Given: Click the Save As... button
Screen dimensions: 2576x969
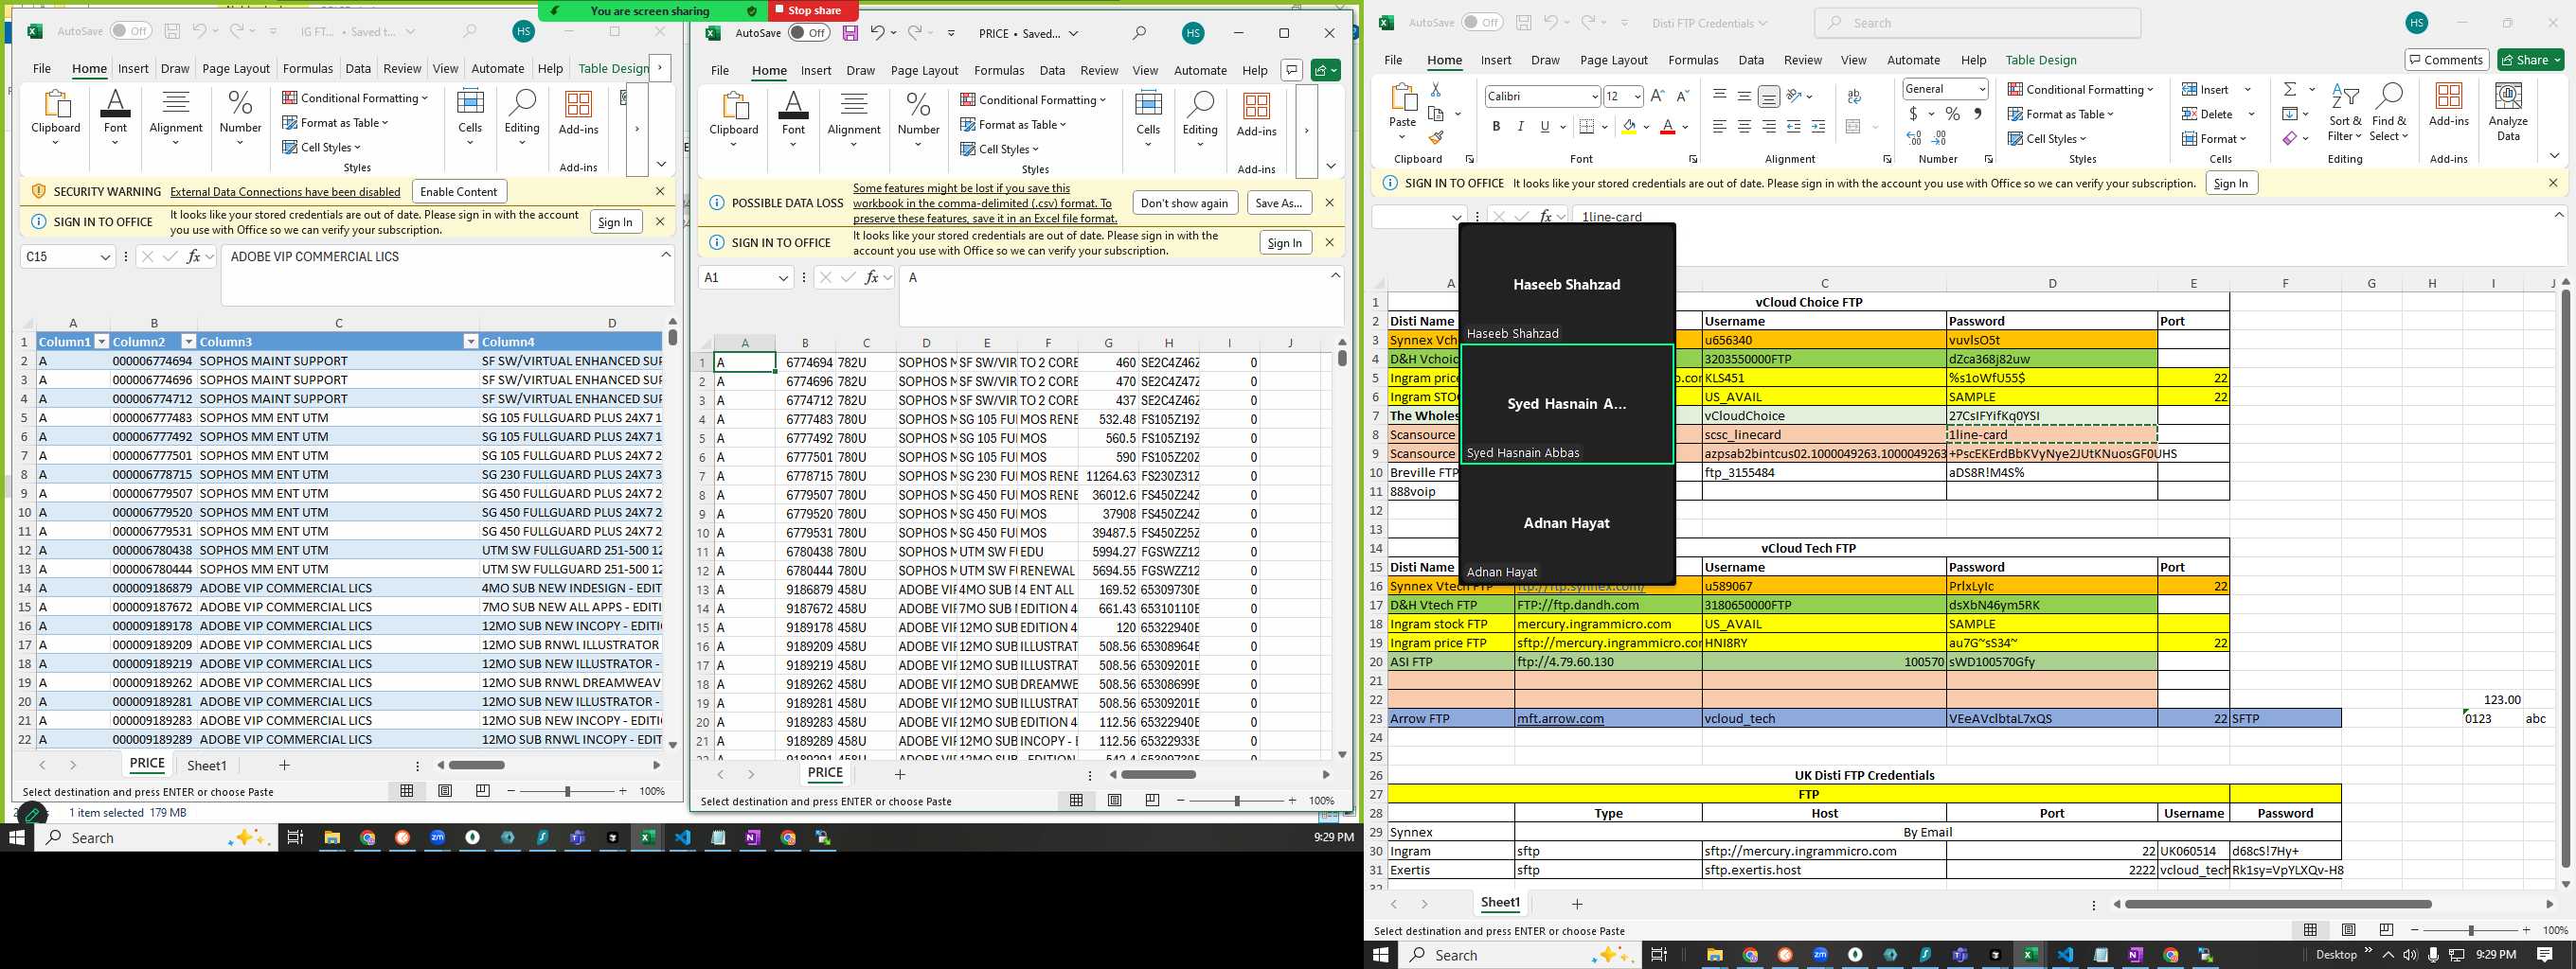Looking at the screenshot, I should point(1278,203).
